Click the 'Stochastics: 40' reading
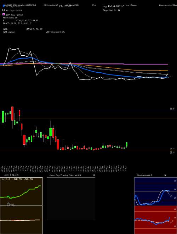This screenshot has width=177, height=234. pyautogui.click(x=10, y=18)
